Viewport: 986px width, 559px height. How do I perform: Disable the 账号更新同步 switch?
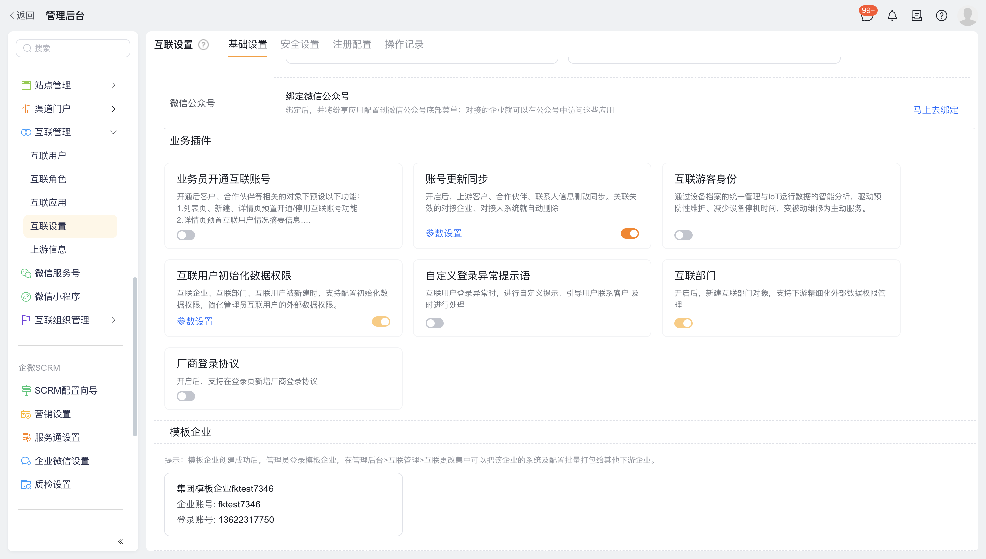tap(629, 234)
